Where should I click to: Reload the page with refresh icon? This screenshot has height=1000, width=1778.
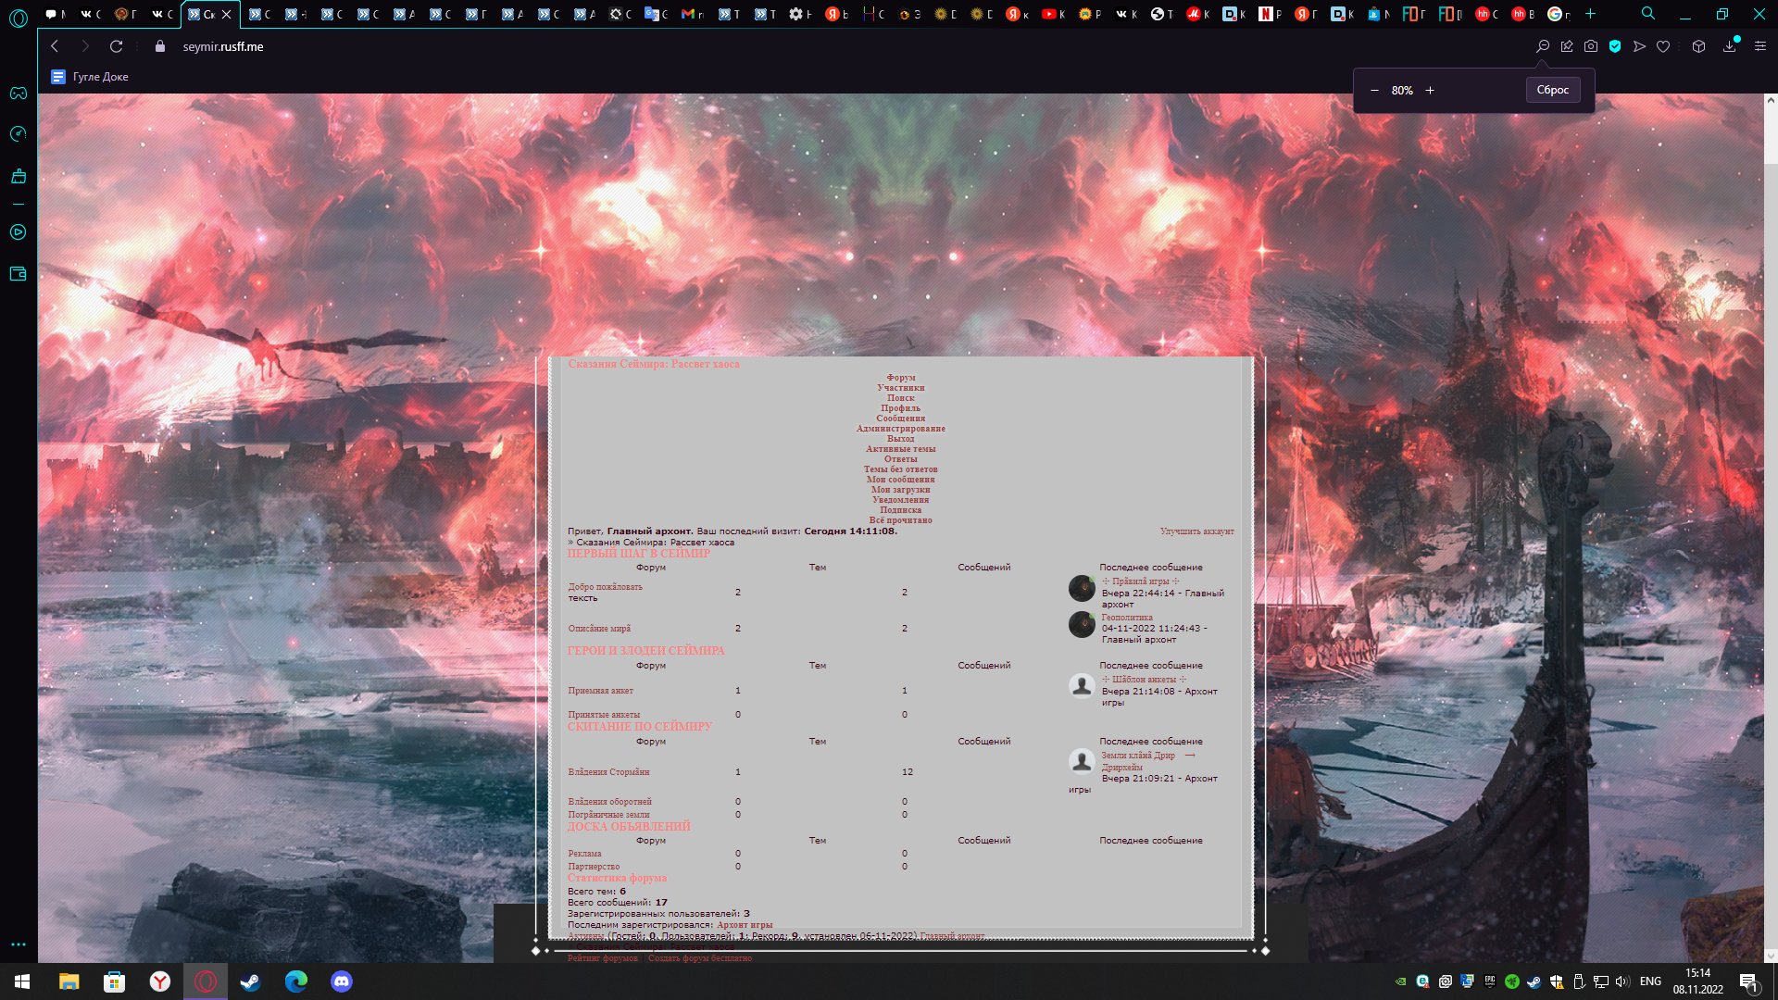[116, 46]
